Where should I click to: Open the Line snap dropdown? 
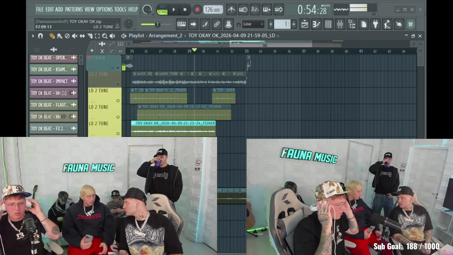click(x=253, y=24)
